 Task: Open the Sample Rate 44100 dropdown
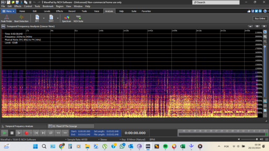76,140
